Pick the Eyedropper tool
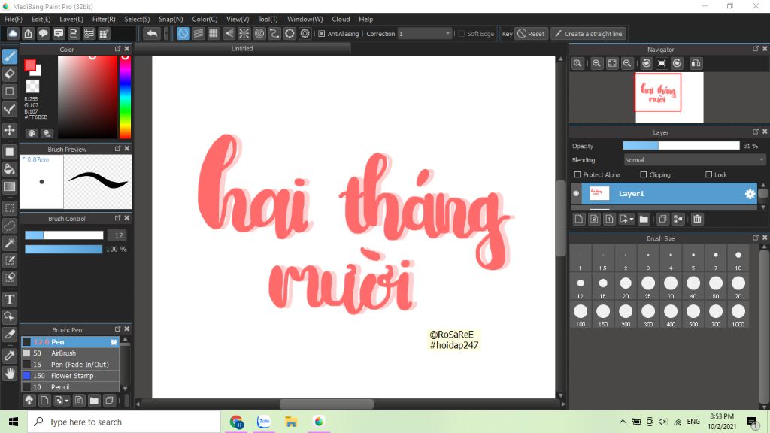The image size is (770, 433). click(10, 354)
